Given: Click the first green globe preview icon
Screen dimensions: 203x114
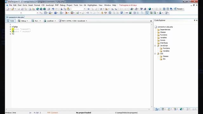Looking at the screenshot, I should [37, 9].
